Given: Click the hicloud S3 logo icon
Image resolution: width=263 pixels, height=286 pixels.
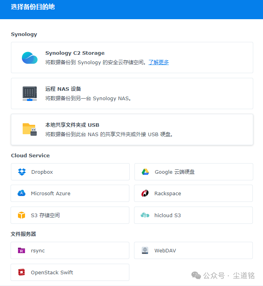Looking at the screenshot, I should pos(145,215).
